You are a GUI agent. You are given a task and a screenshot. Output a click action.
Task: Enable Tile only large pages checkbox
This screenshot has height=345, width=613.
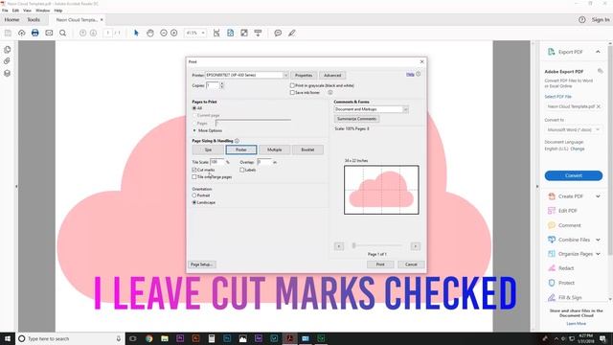click(x=194, y=176)
